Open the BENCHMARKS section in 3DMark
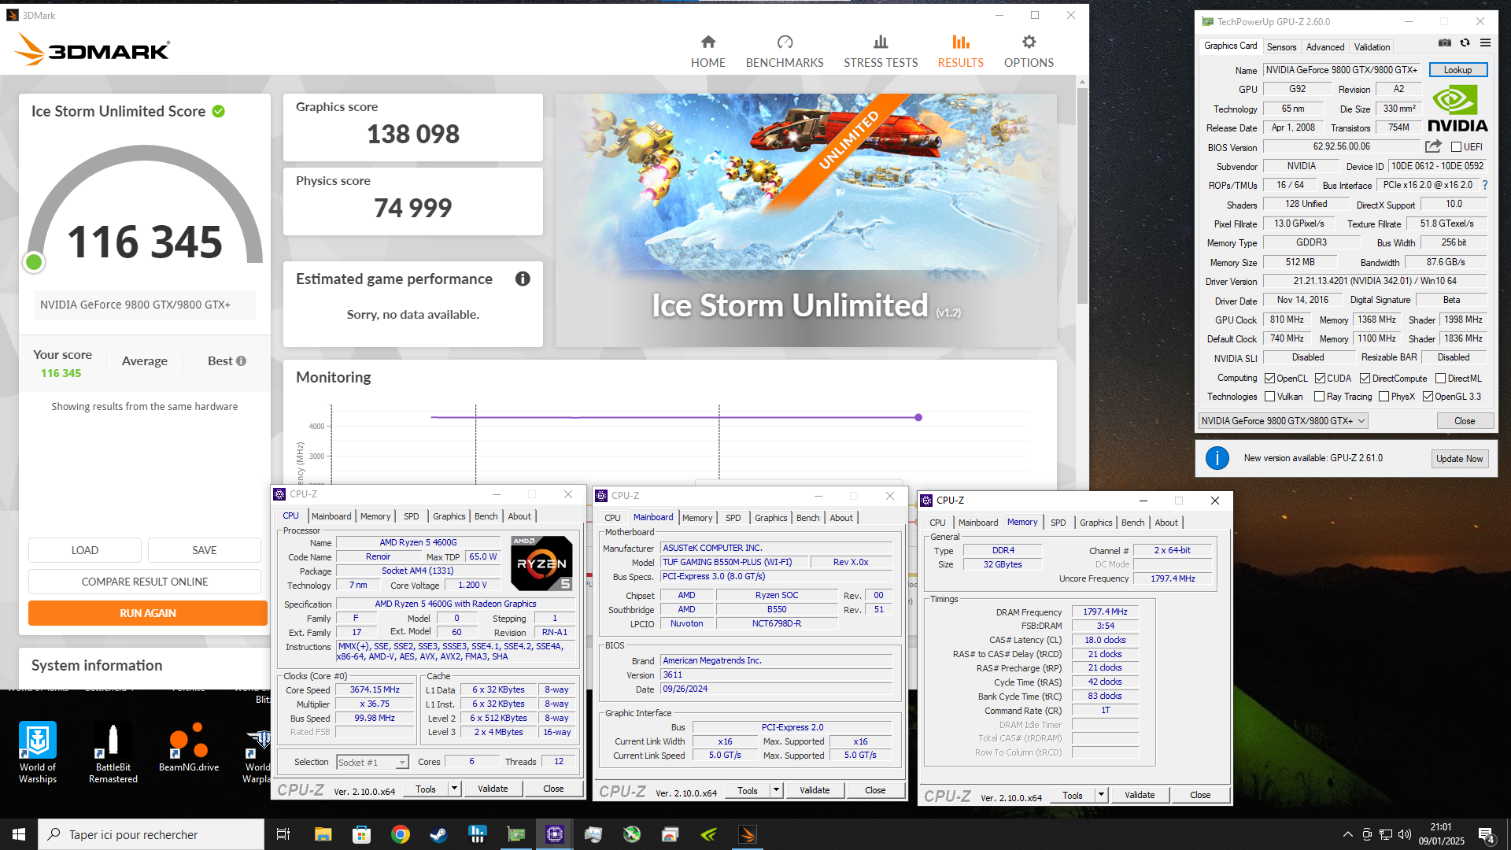This screenshot has width=1511, height=850. 785,52
